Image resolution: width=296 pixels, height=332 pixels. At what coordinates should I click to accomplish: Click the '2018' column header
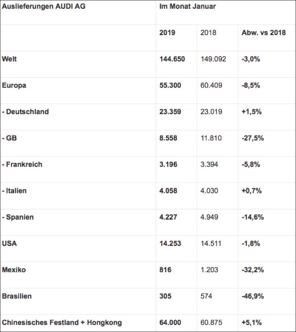pyautogui.click(x=208, y=33)
